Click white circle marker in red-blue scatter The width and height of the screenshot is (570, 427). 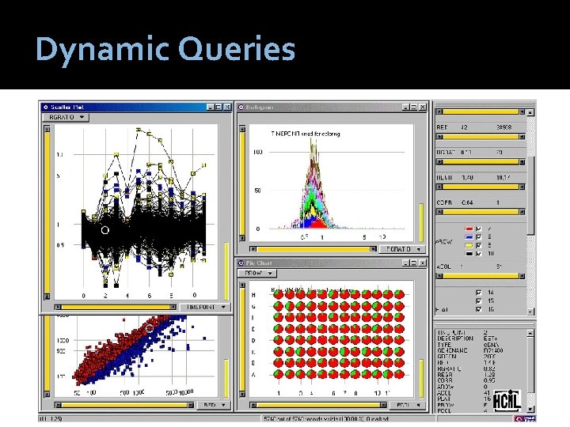point(150,329)
